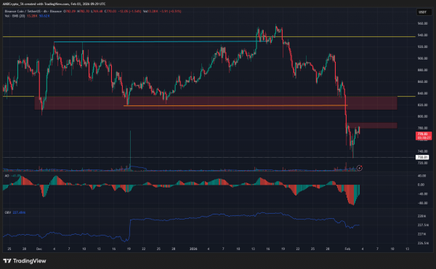Select the orange horizontal line inside red zone
Image resolution: width=436 pixels, height=269 pixels.
pyautogui.click(x=235, y=105)
